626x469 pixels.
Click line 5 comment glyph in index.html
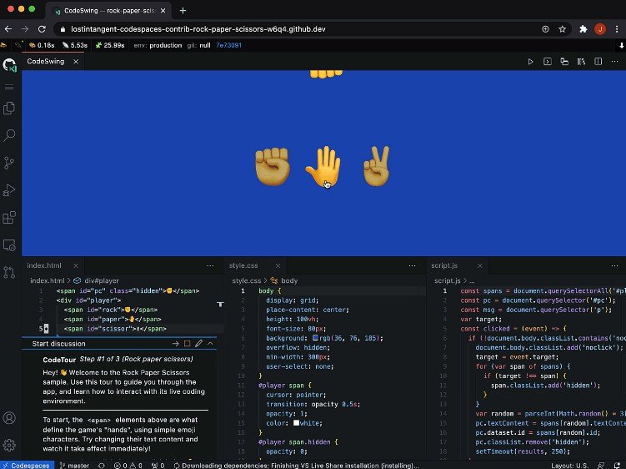coord(47,329)
